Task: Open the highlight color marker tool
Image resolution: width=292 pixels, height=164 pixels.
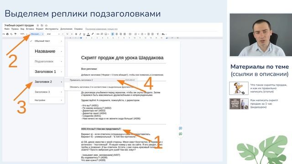Action: tap(93, 34)
